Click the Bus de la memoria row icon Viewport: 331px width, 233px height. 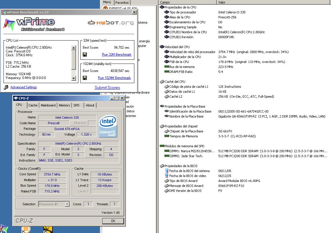(167, 67)
